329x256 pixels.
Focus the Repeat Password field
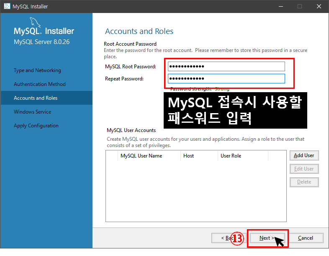click(x=226, y=78)
